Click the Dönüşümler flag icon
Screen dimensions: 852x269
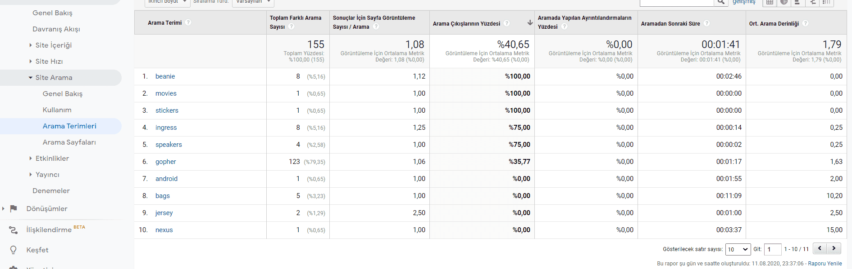14,208
